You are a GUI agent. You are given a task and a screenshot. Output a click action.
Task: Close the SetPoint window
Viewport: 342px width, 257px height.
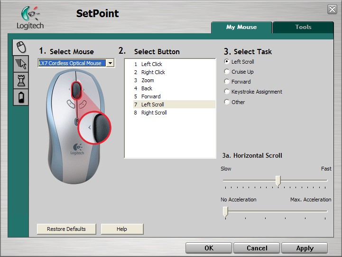[x=332, y=10]
